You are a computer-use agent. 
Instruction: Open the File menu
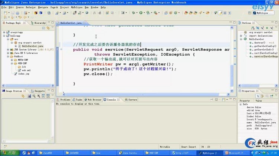[4, 7]
